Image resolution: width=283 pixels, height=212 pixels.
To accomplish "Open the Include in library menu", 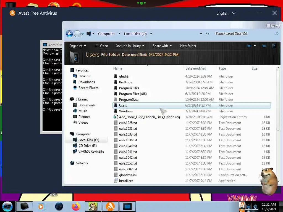I will (x=130, y=46).
